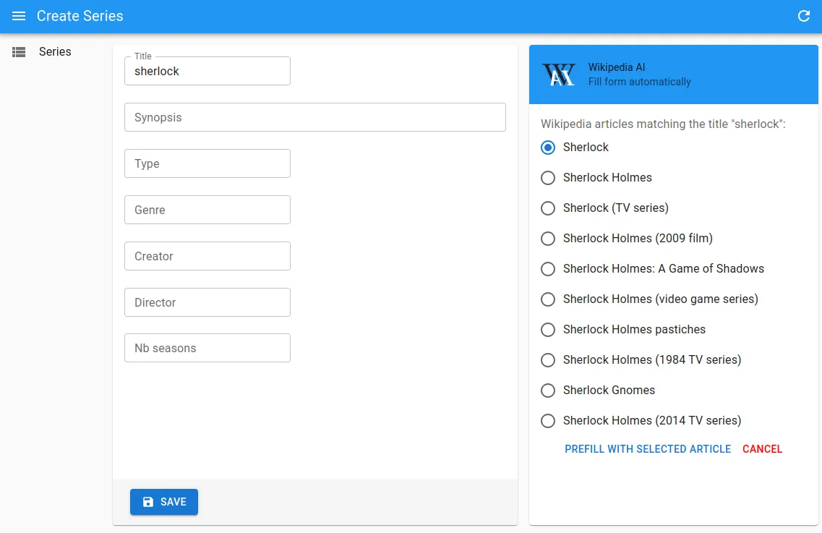This screenshot has height=533, width=822.
Task: Choose "Sherlock (TV series)" radio button
Action: pos(548,208)
